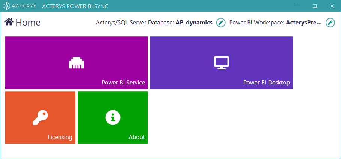
Task: Click the Home house icon
Action: (x=9, y=22)
